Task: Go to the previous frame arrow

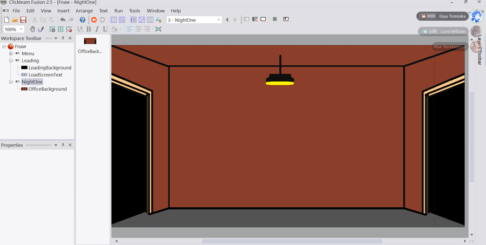Action: coord(227,20)
